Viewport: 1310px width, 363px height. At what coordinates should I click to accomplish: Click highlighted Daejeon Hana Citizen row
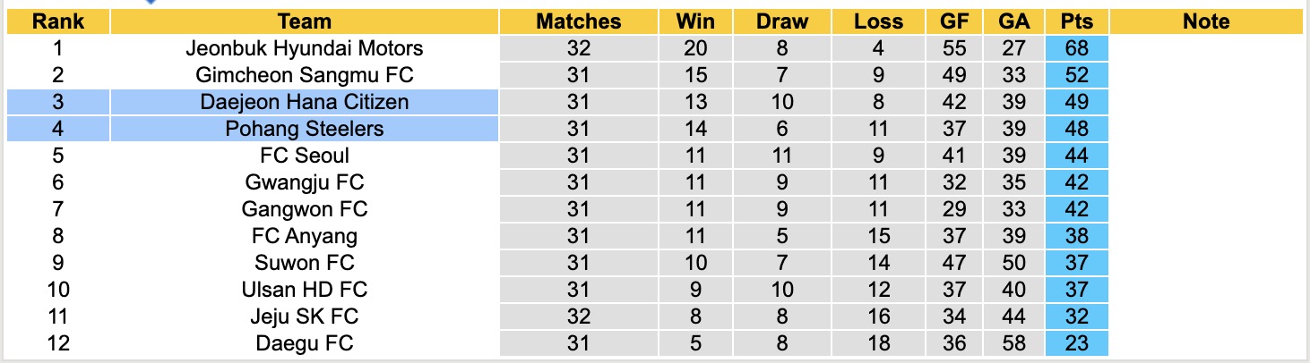pos(305,102)
